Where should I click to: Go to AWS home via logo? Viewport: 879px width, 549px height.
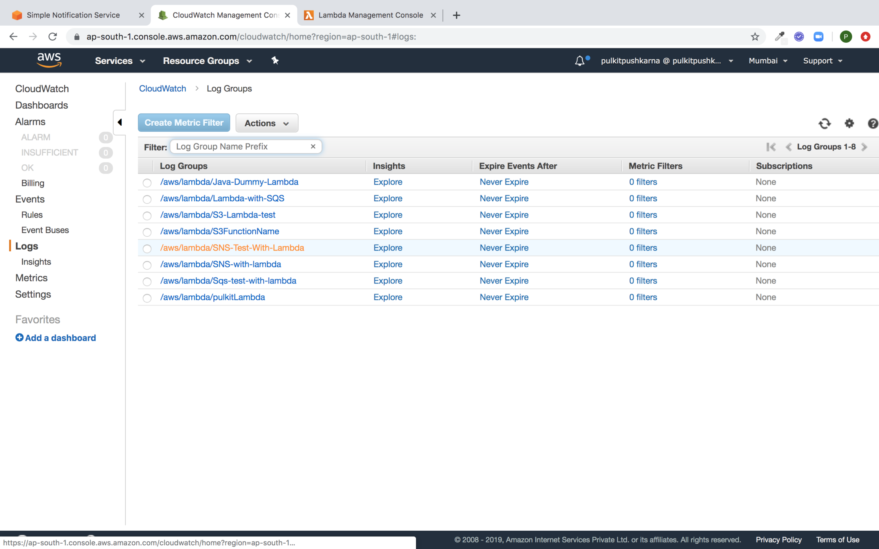tap(49, 60)
